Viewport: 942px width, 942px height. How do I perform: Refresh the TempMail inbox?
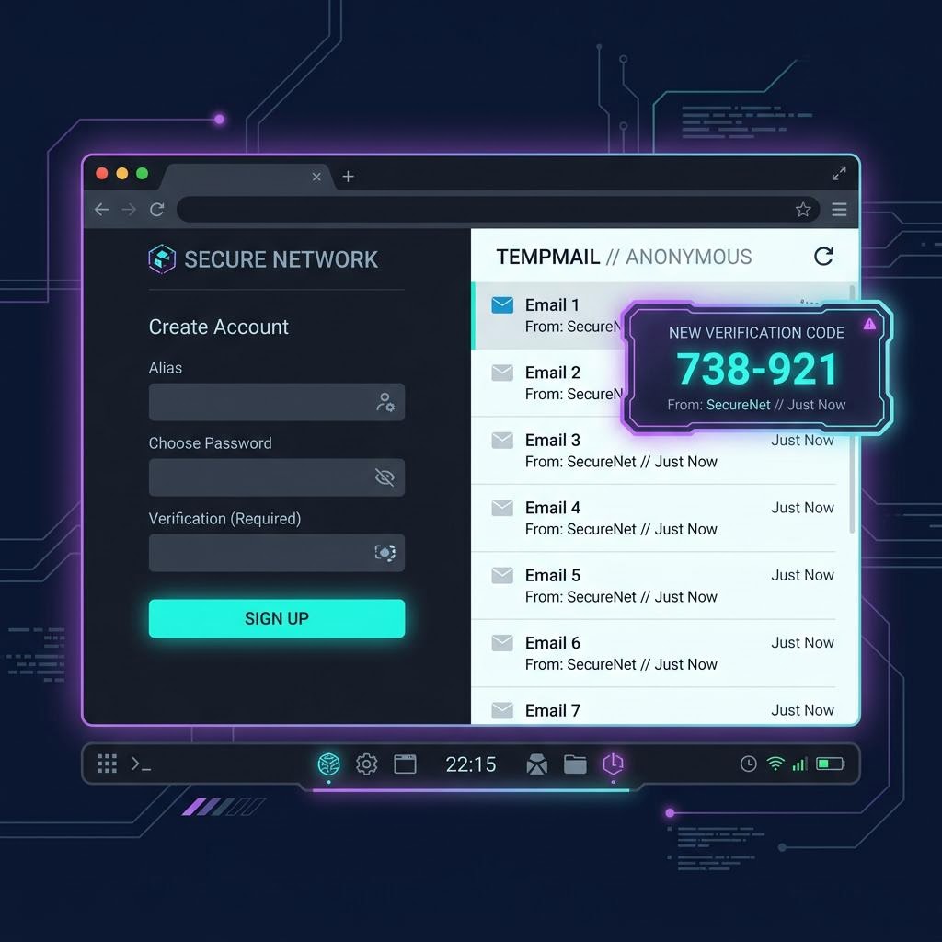click(x=823, y=257)
